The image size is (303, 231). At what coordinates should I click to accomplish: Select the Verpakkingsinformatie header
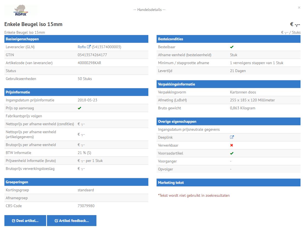tap(228, 84)
